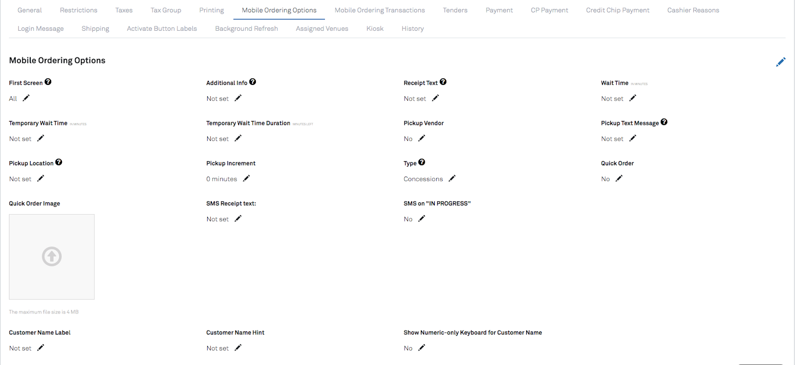795x365 pixels.
Task: Open the Background Refresh tab
Action: pyautogui.click(x=246, y=28)
